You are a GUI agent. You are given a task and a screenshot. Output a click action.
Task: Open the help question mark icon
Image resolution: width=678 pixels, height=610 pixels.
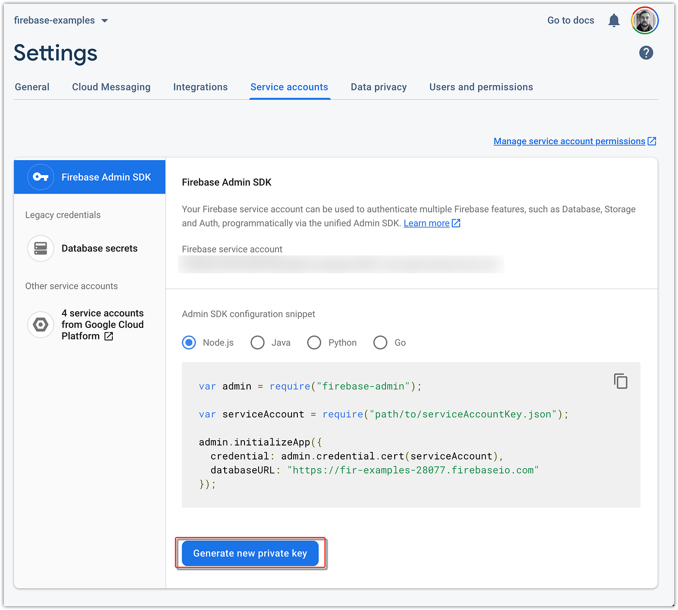646,53
